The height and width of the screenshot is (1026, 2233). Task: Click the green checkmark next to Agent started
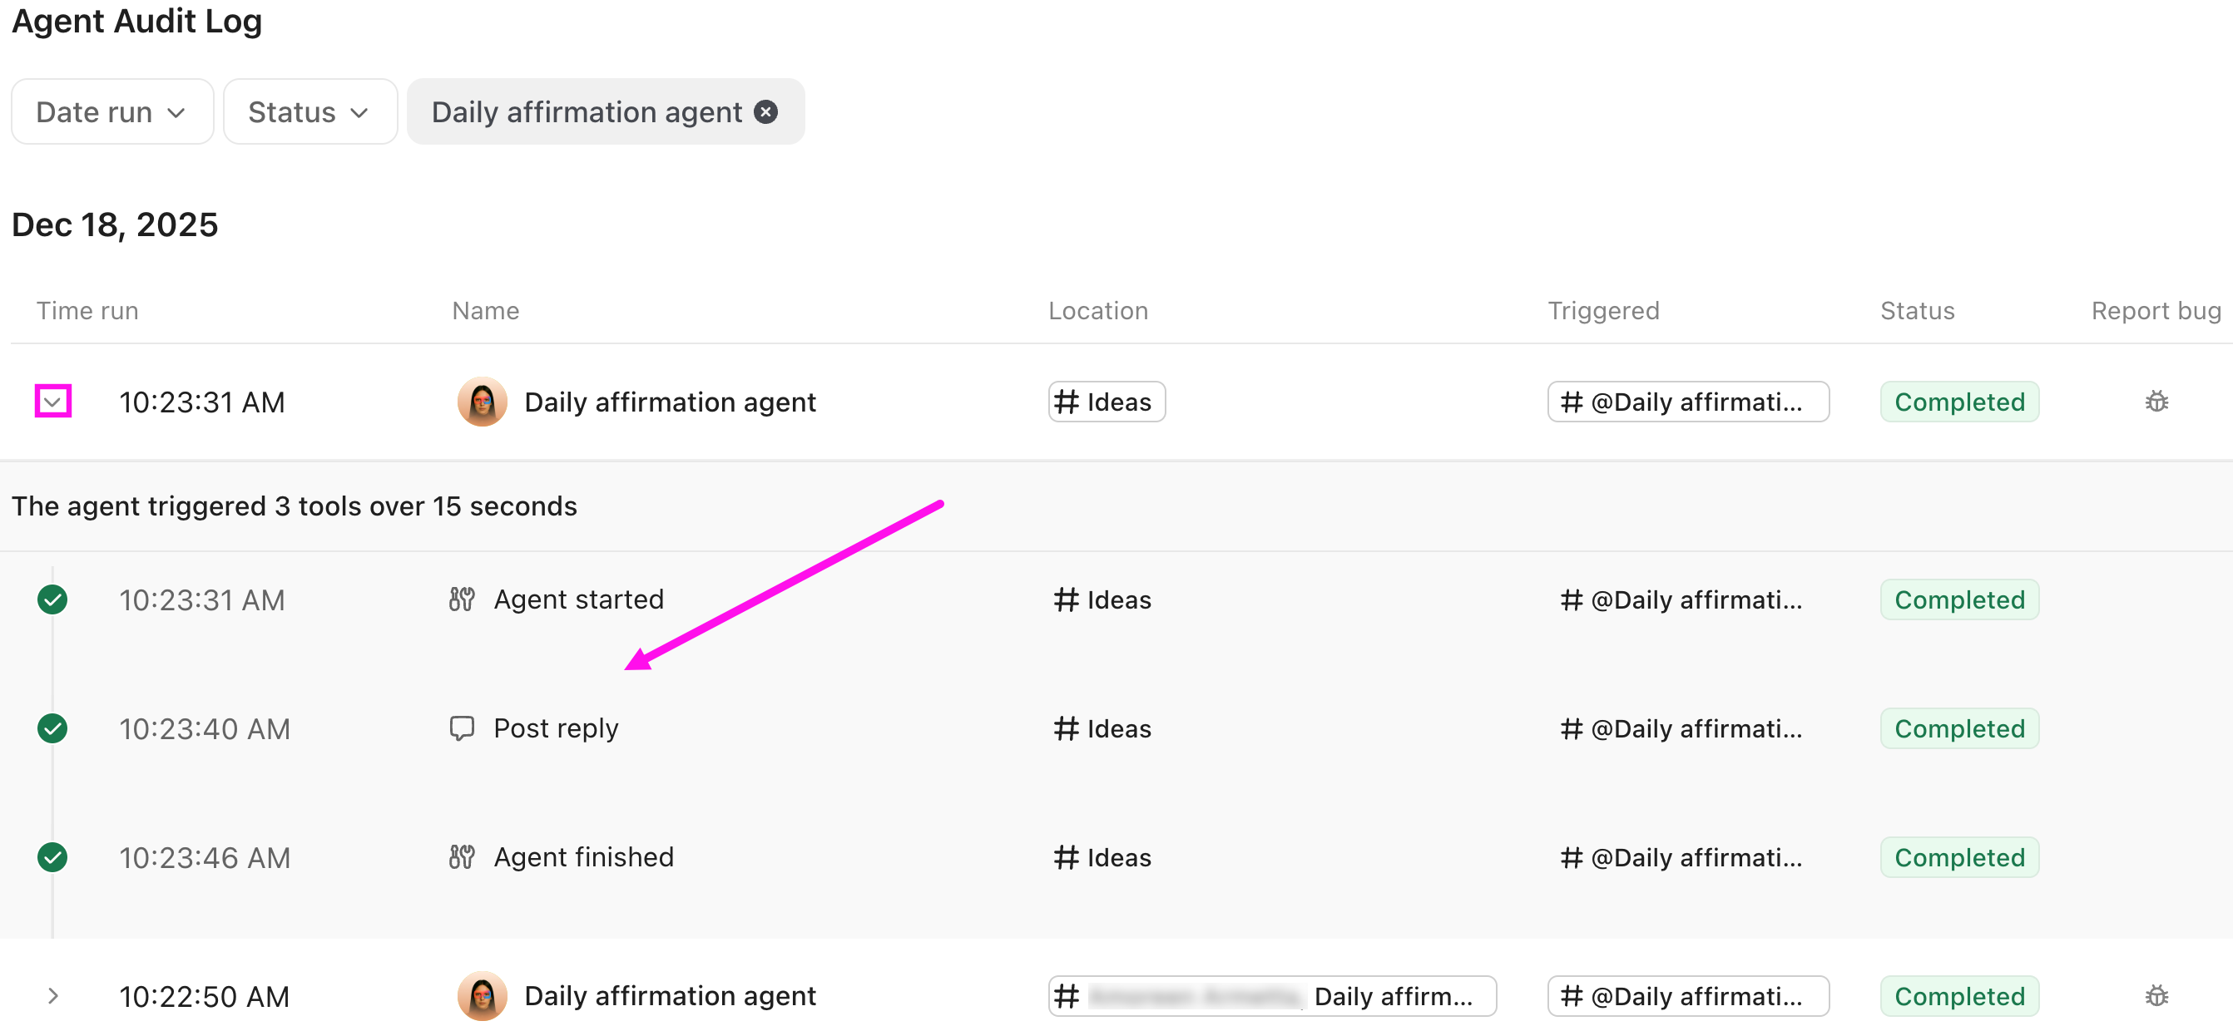(x=52, y=598)
